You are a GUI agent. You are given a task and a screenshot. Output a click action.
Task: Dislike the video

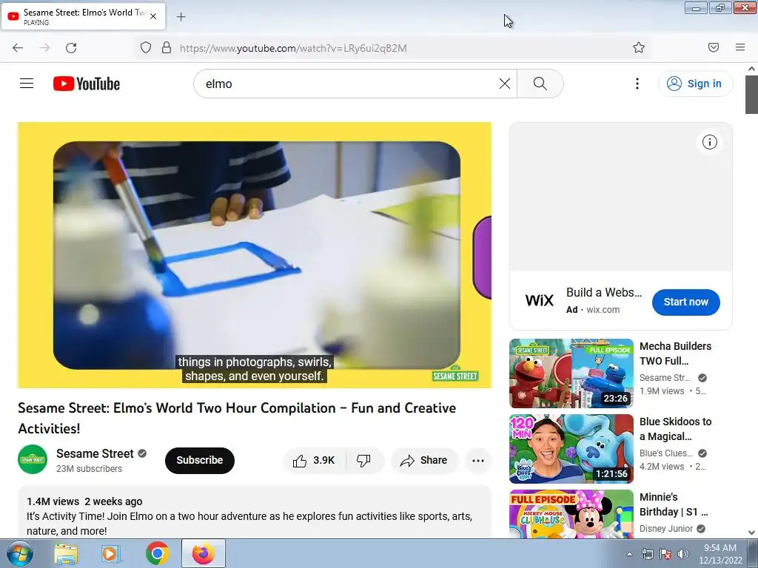pos(364,460)
